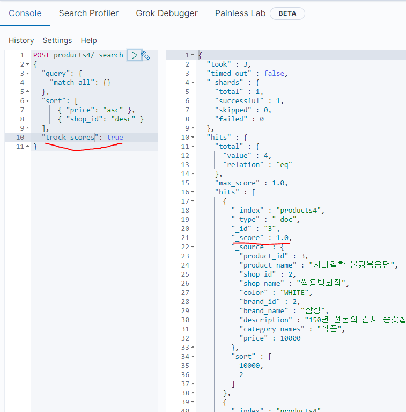406x412 pixels.
Task: Fold the "_shards" block in the response
Action: pos(193,83)
